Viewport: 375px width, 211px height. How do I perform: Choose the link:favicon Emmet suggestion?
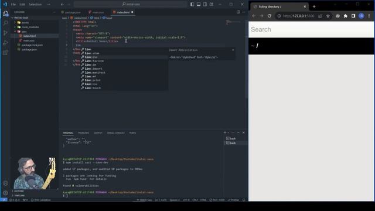(124, 61)
